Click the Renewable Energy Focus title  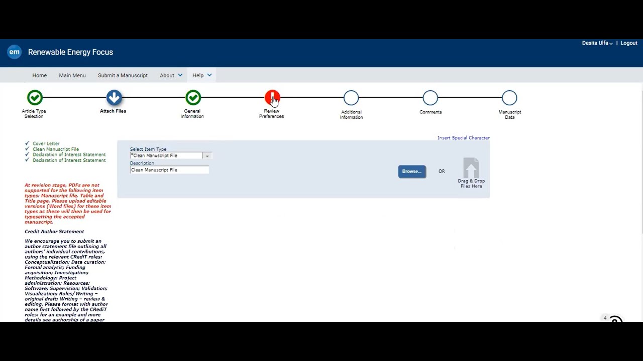70,52
